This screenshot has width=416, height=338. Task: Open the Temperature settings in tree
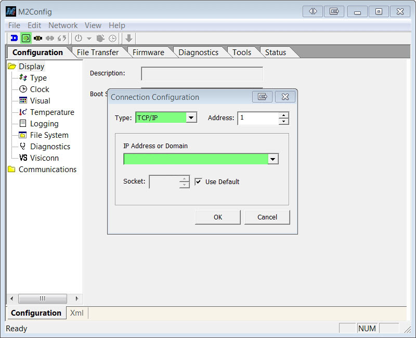(52, 112)
